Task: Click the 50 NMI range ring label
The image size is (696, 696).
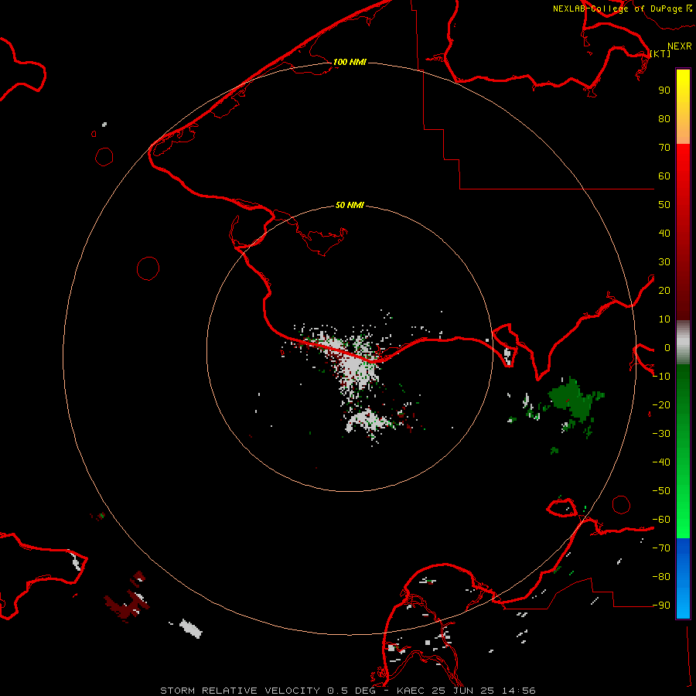Action: tap(350, 205)
